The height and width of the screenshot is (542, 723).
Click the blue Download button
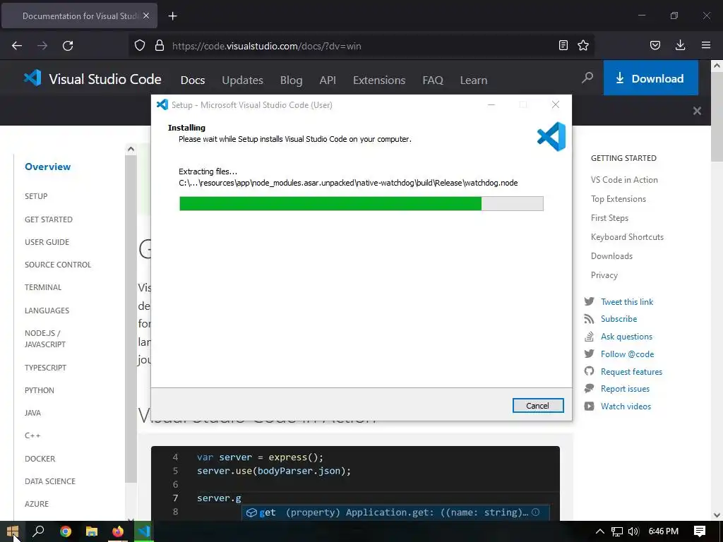pyautogui.click(x=650, y=78)
